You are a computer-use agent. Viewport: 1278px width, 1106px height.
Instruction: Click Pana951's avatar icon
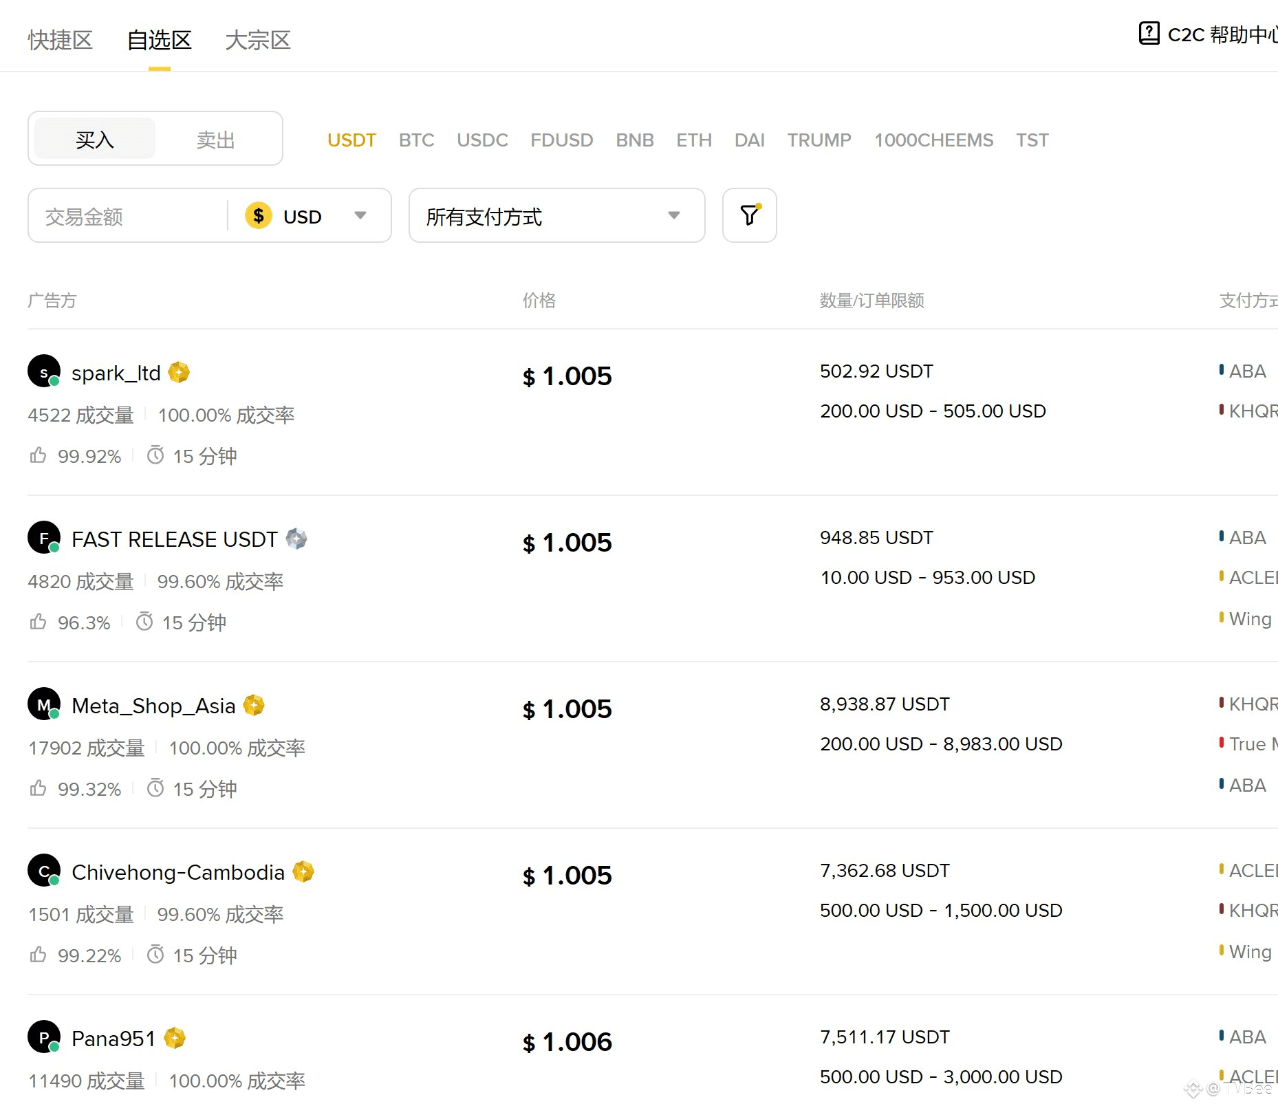coord(44,1037)
